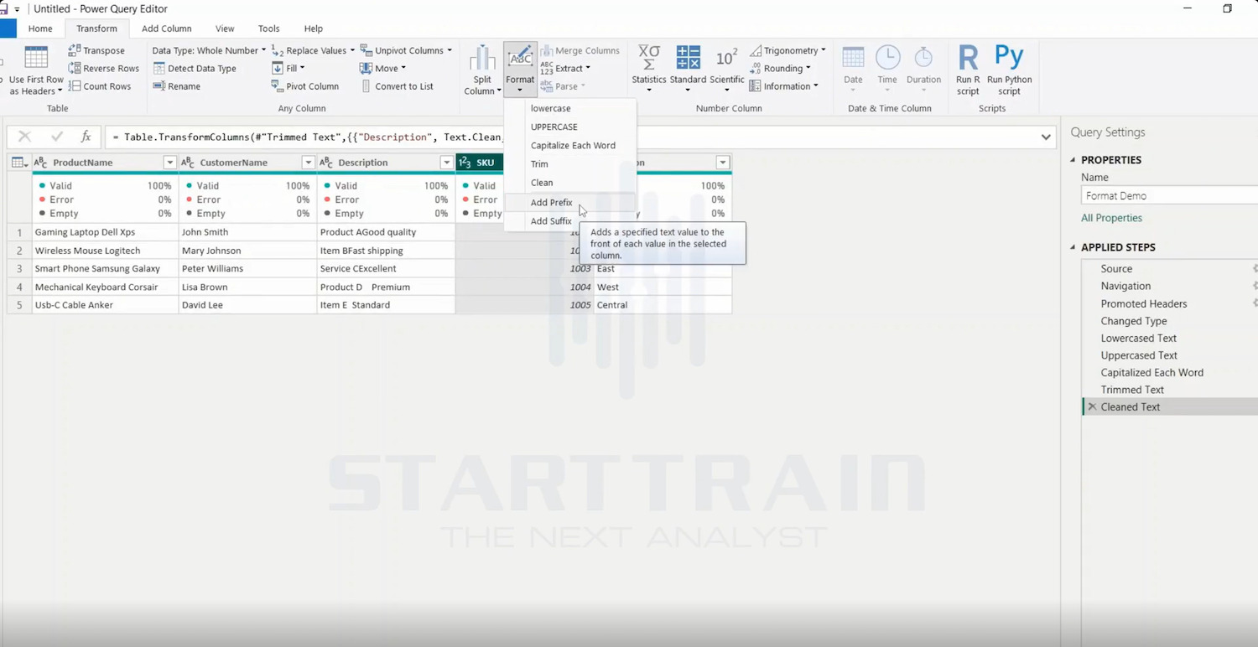
Task: Collapse the PROPERTIES section
Action: click(x=1073, y=160)
